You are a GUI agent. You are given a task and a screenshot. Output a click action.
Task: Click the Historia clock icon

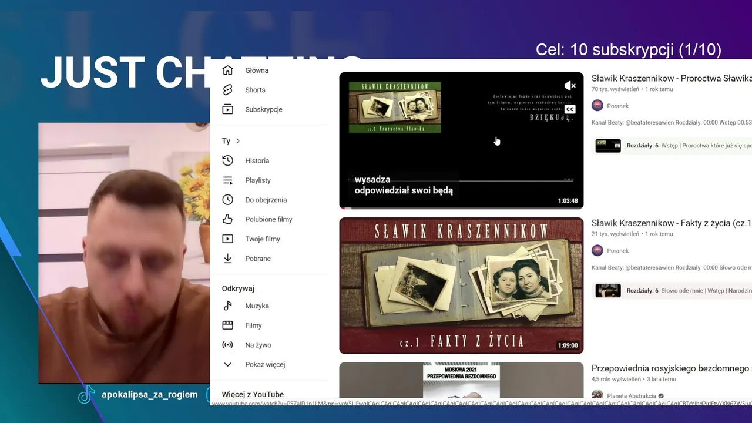point(228,160)
